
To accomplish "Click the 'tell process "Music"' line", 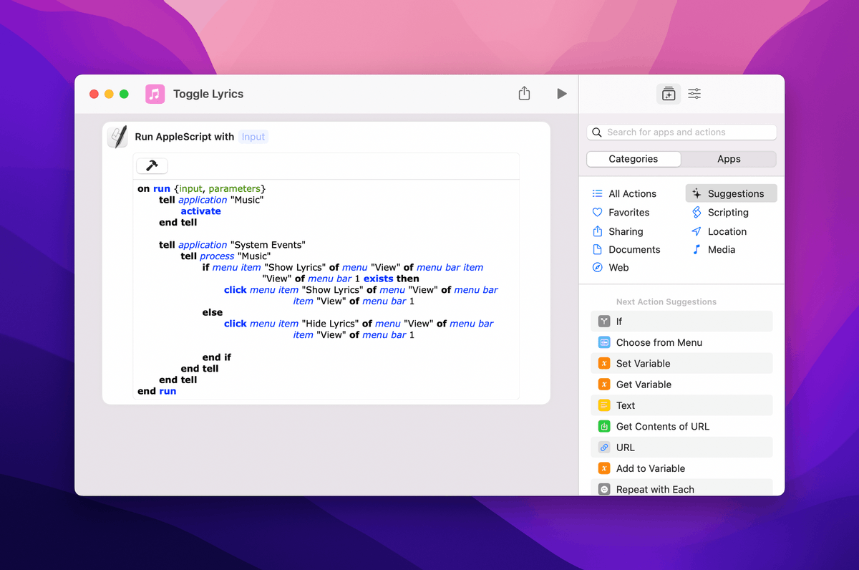I will [225, 256].
